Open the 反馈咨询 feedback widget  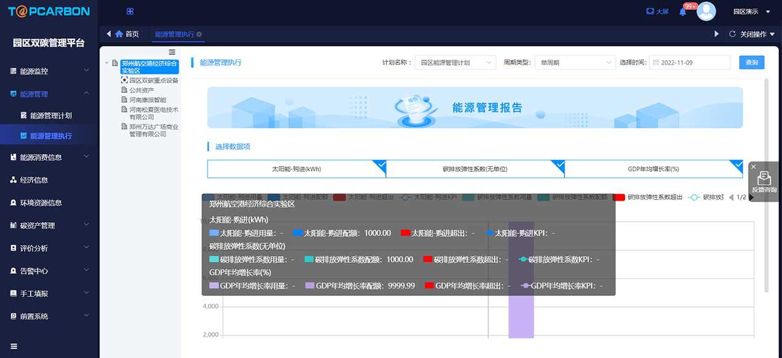click(x=764, y=182)
